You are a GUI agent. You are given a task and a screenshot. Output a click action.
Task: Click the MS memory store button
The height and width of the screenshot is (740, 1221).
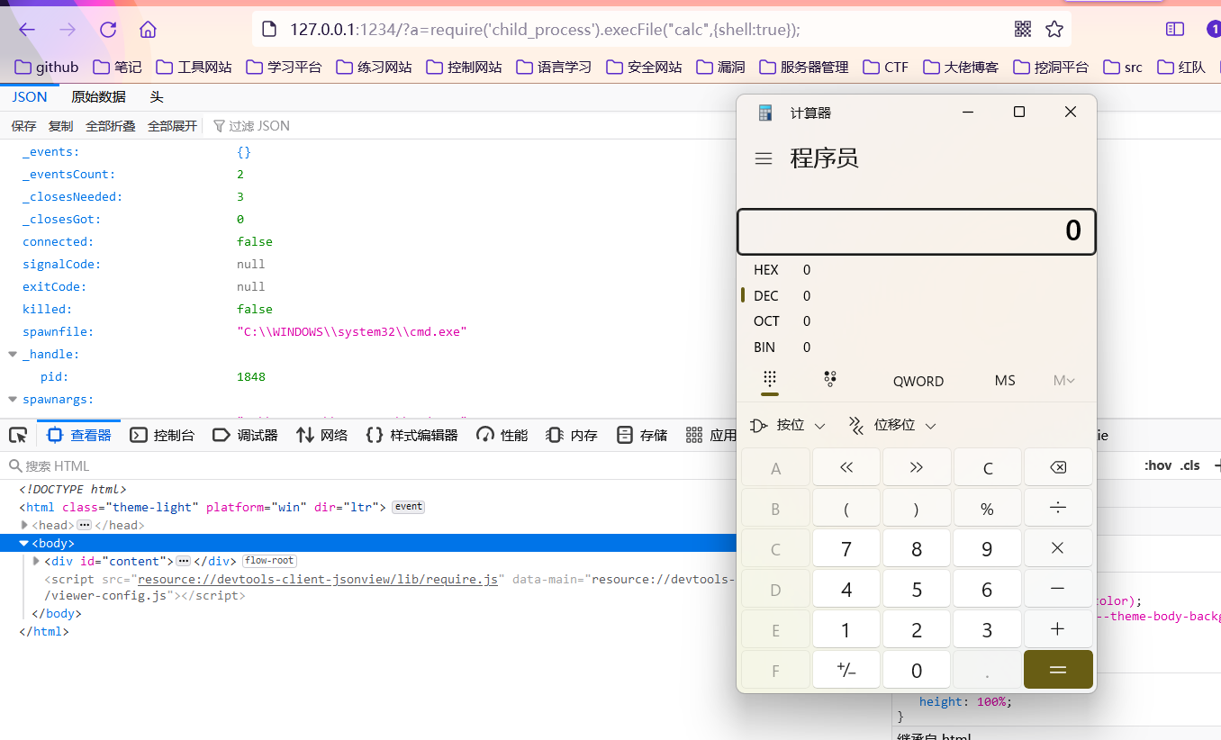(1005, 381)
